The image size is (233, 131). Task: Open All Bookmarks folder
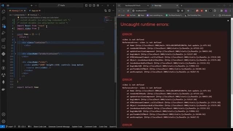(x=225, y=15)
